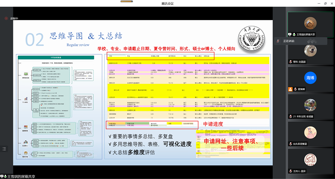Image resolution: width=335 pixels, height=179 pixels.
Task: Click the 重要的事情多总结、多复盘 bullet line
Action: click(x=141, y=136)
